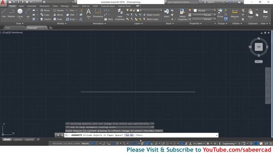The image size is (273, 153).
Task: Click Match Properties tool
Action: pos(183,14)
